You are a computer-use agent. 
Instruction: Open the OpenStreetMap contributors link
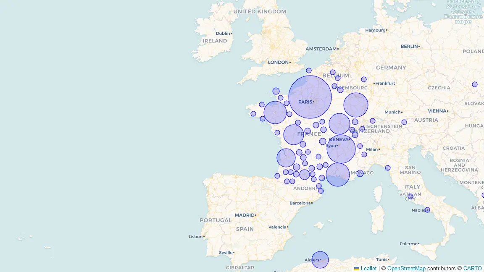coord(406,269)
